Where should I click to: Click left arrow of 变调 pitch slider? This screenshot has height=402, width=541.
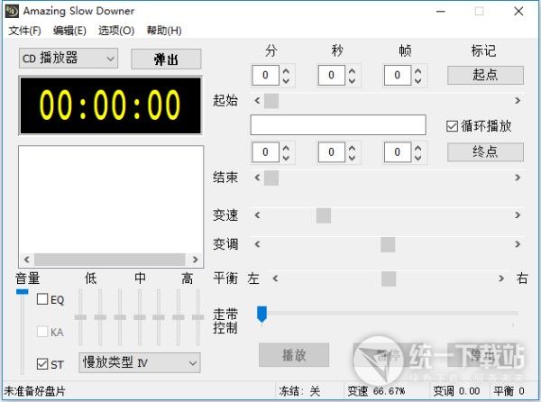257,244
